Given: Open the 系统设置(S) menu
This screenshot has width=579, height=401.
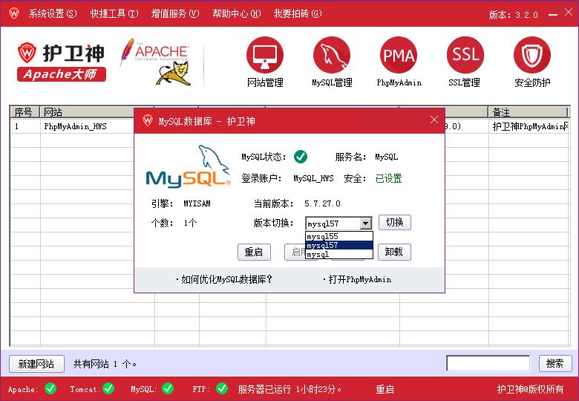Looking at the screenshot, I should tap(52, 14).
